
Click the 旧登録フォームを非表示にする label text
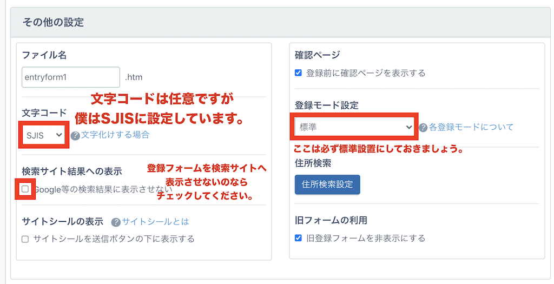tap(366, 238)
